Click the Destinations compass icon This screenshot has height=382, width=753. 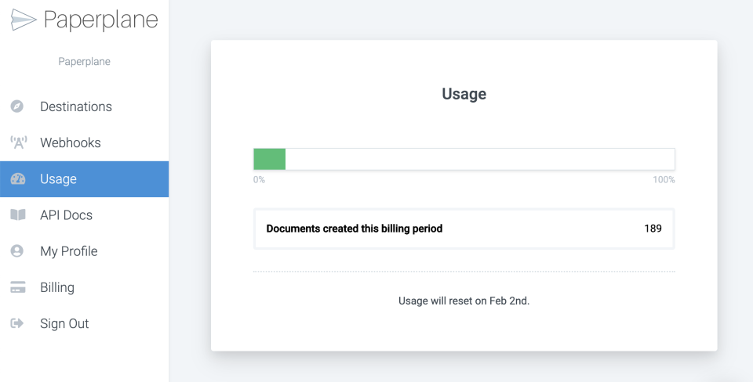[17, 106]
